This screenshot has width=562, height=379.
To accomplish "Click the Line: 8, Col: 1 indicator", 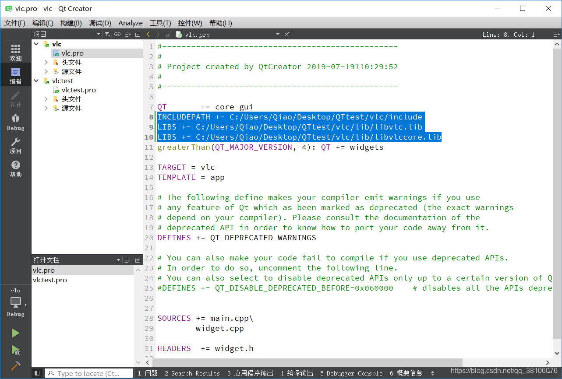I will tap(508, 35).
